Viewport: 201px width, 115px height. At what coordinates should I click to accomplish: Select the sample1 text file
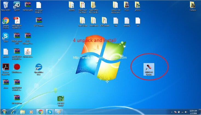[127, 22]
